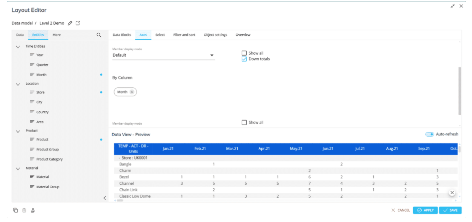The image size is (472, 222).
Task: Collapse the Time Entities group
Action: (18, 47)
